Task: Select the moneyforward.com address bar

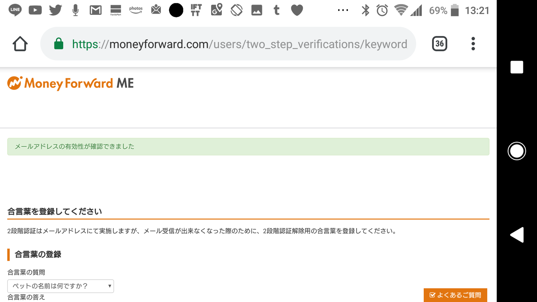Action: pyautogui.click(x=228, y=44)
